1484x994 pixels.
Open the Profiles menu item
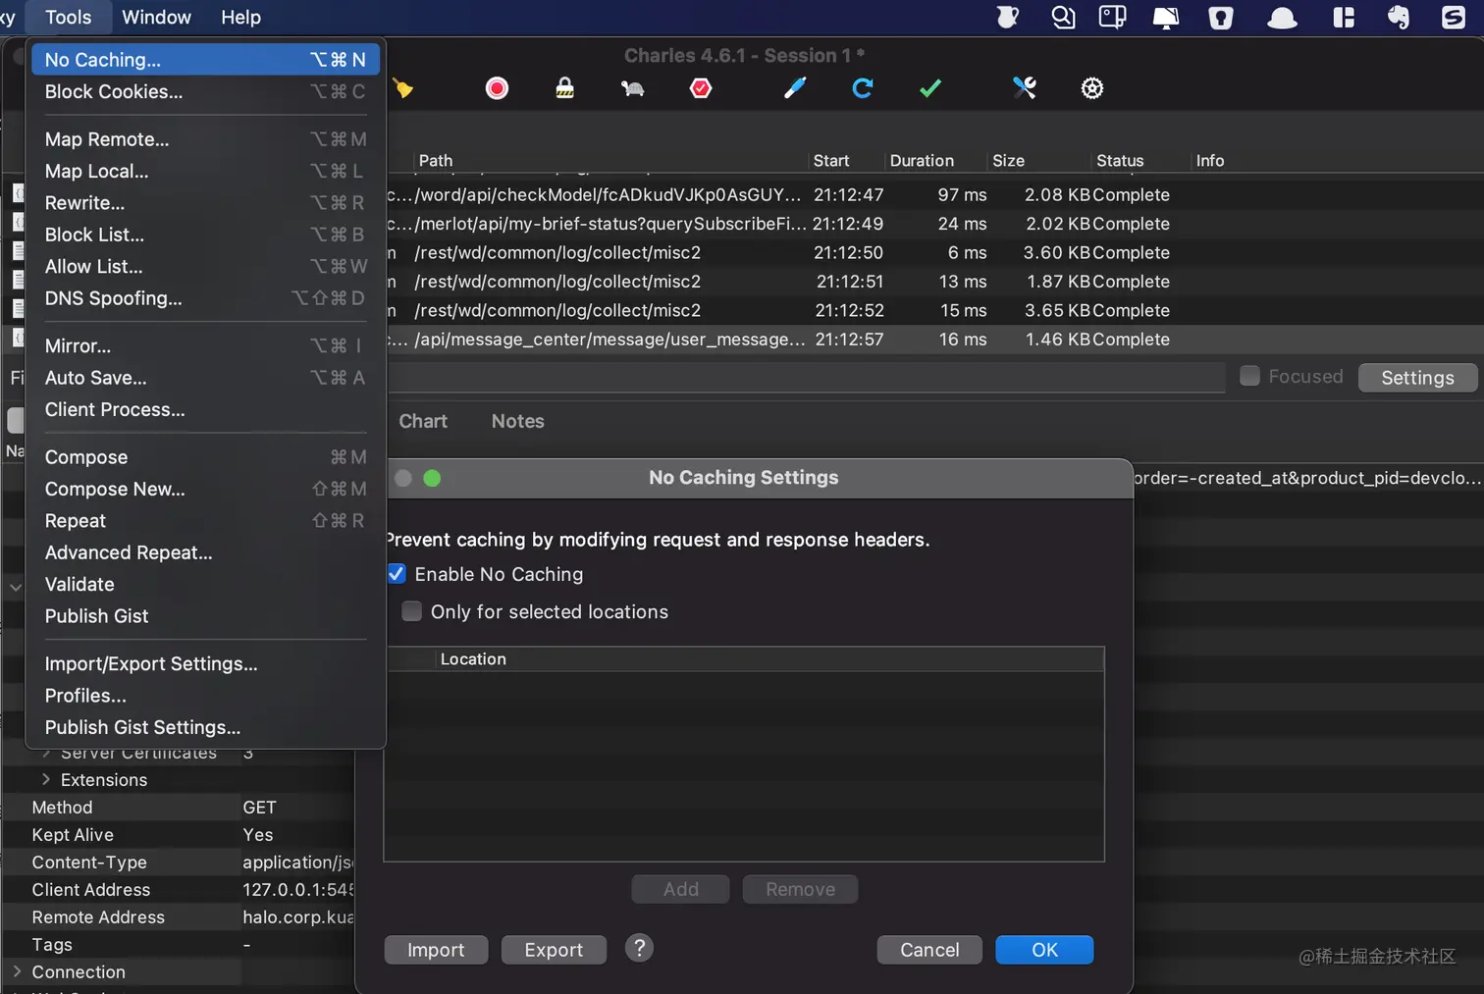tap(205, 696)
